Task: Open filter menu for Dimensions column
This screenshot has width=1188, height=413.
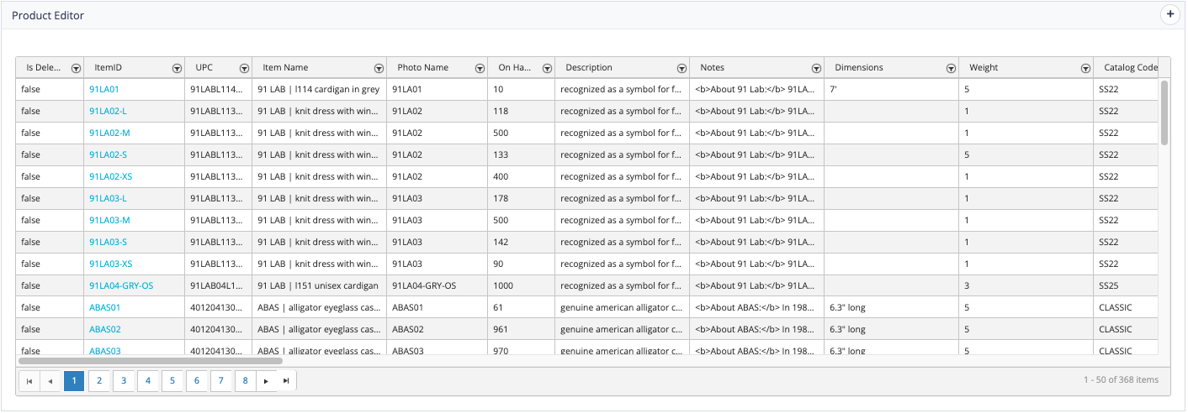Action: coord(951,68)
